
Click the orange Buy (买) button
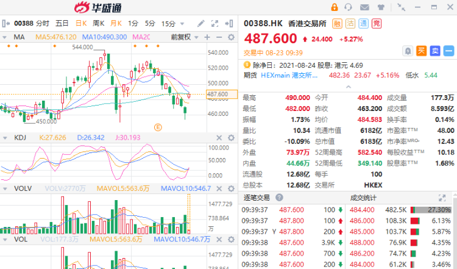coord(422,51)
